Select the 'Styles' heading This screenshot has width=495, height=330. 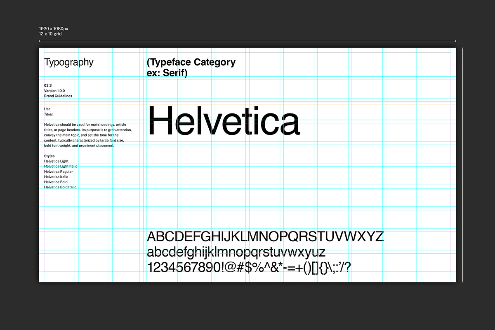pyautogui.click(x=49, y=156)
